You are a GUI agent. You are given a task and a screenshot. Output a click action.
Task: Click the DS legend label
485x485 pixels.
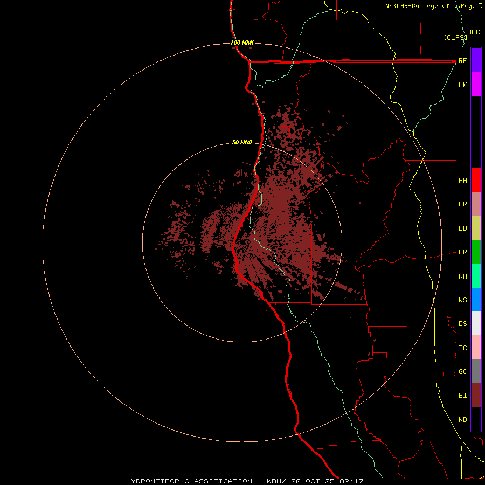(462, 324)
